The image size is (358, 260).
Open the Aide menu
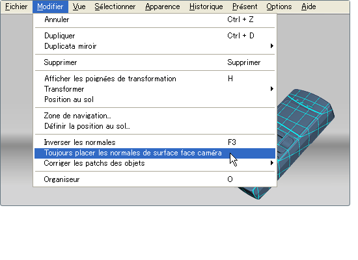point(309,6)
